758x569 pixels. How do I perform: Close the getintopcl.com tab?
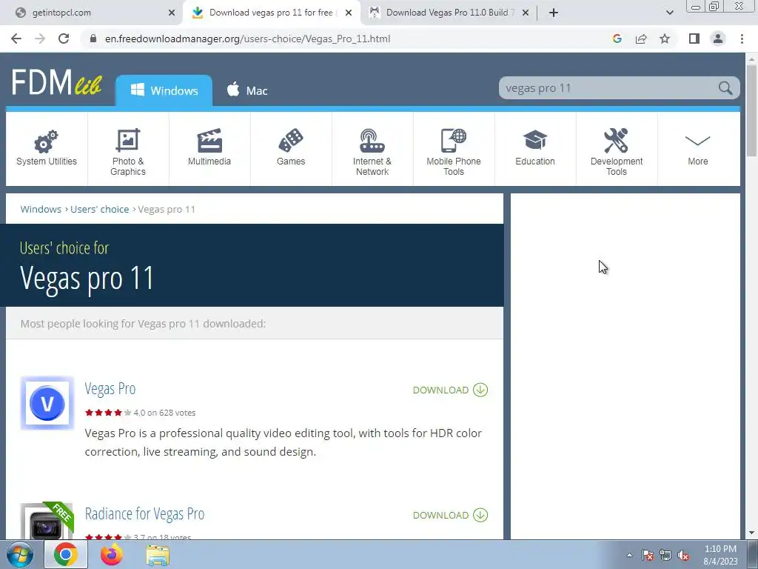(172, 13)
